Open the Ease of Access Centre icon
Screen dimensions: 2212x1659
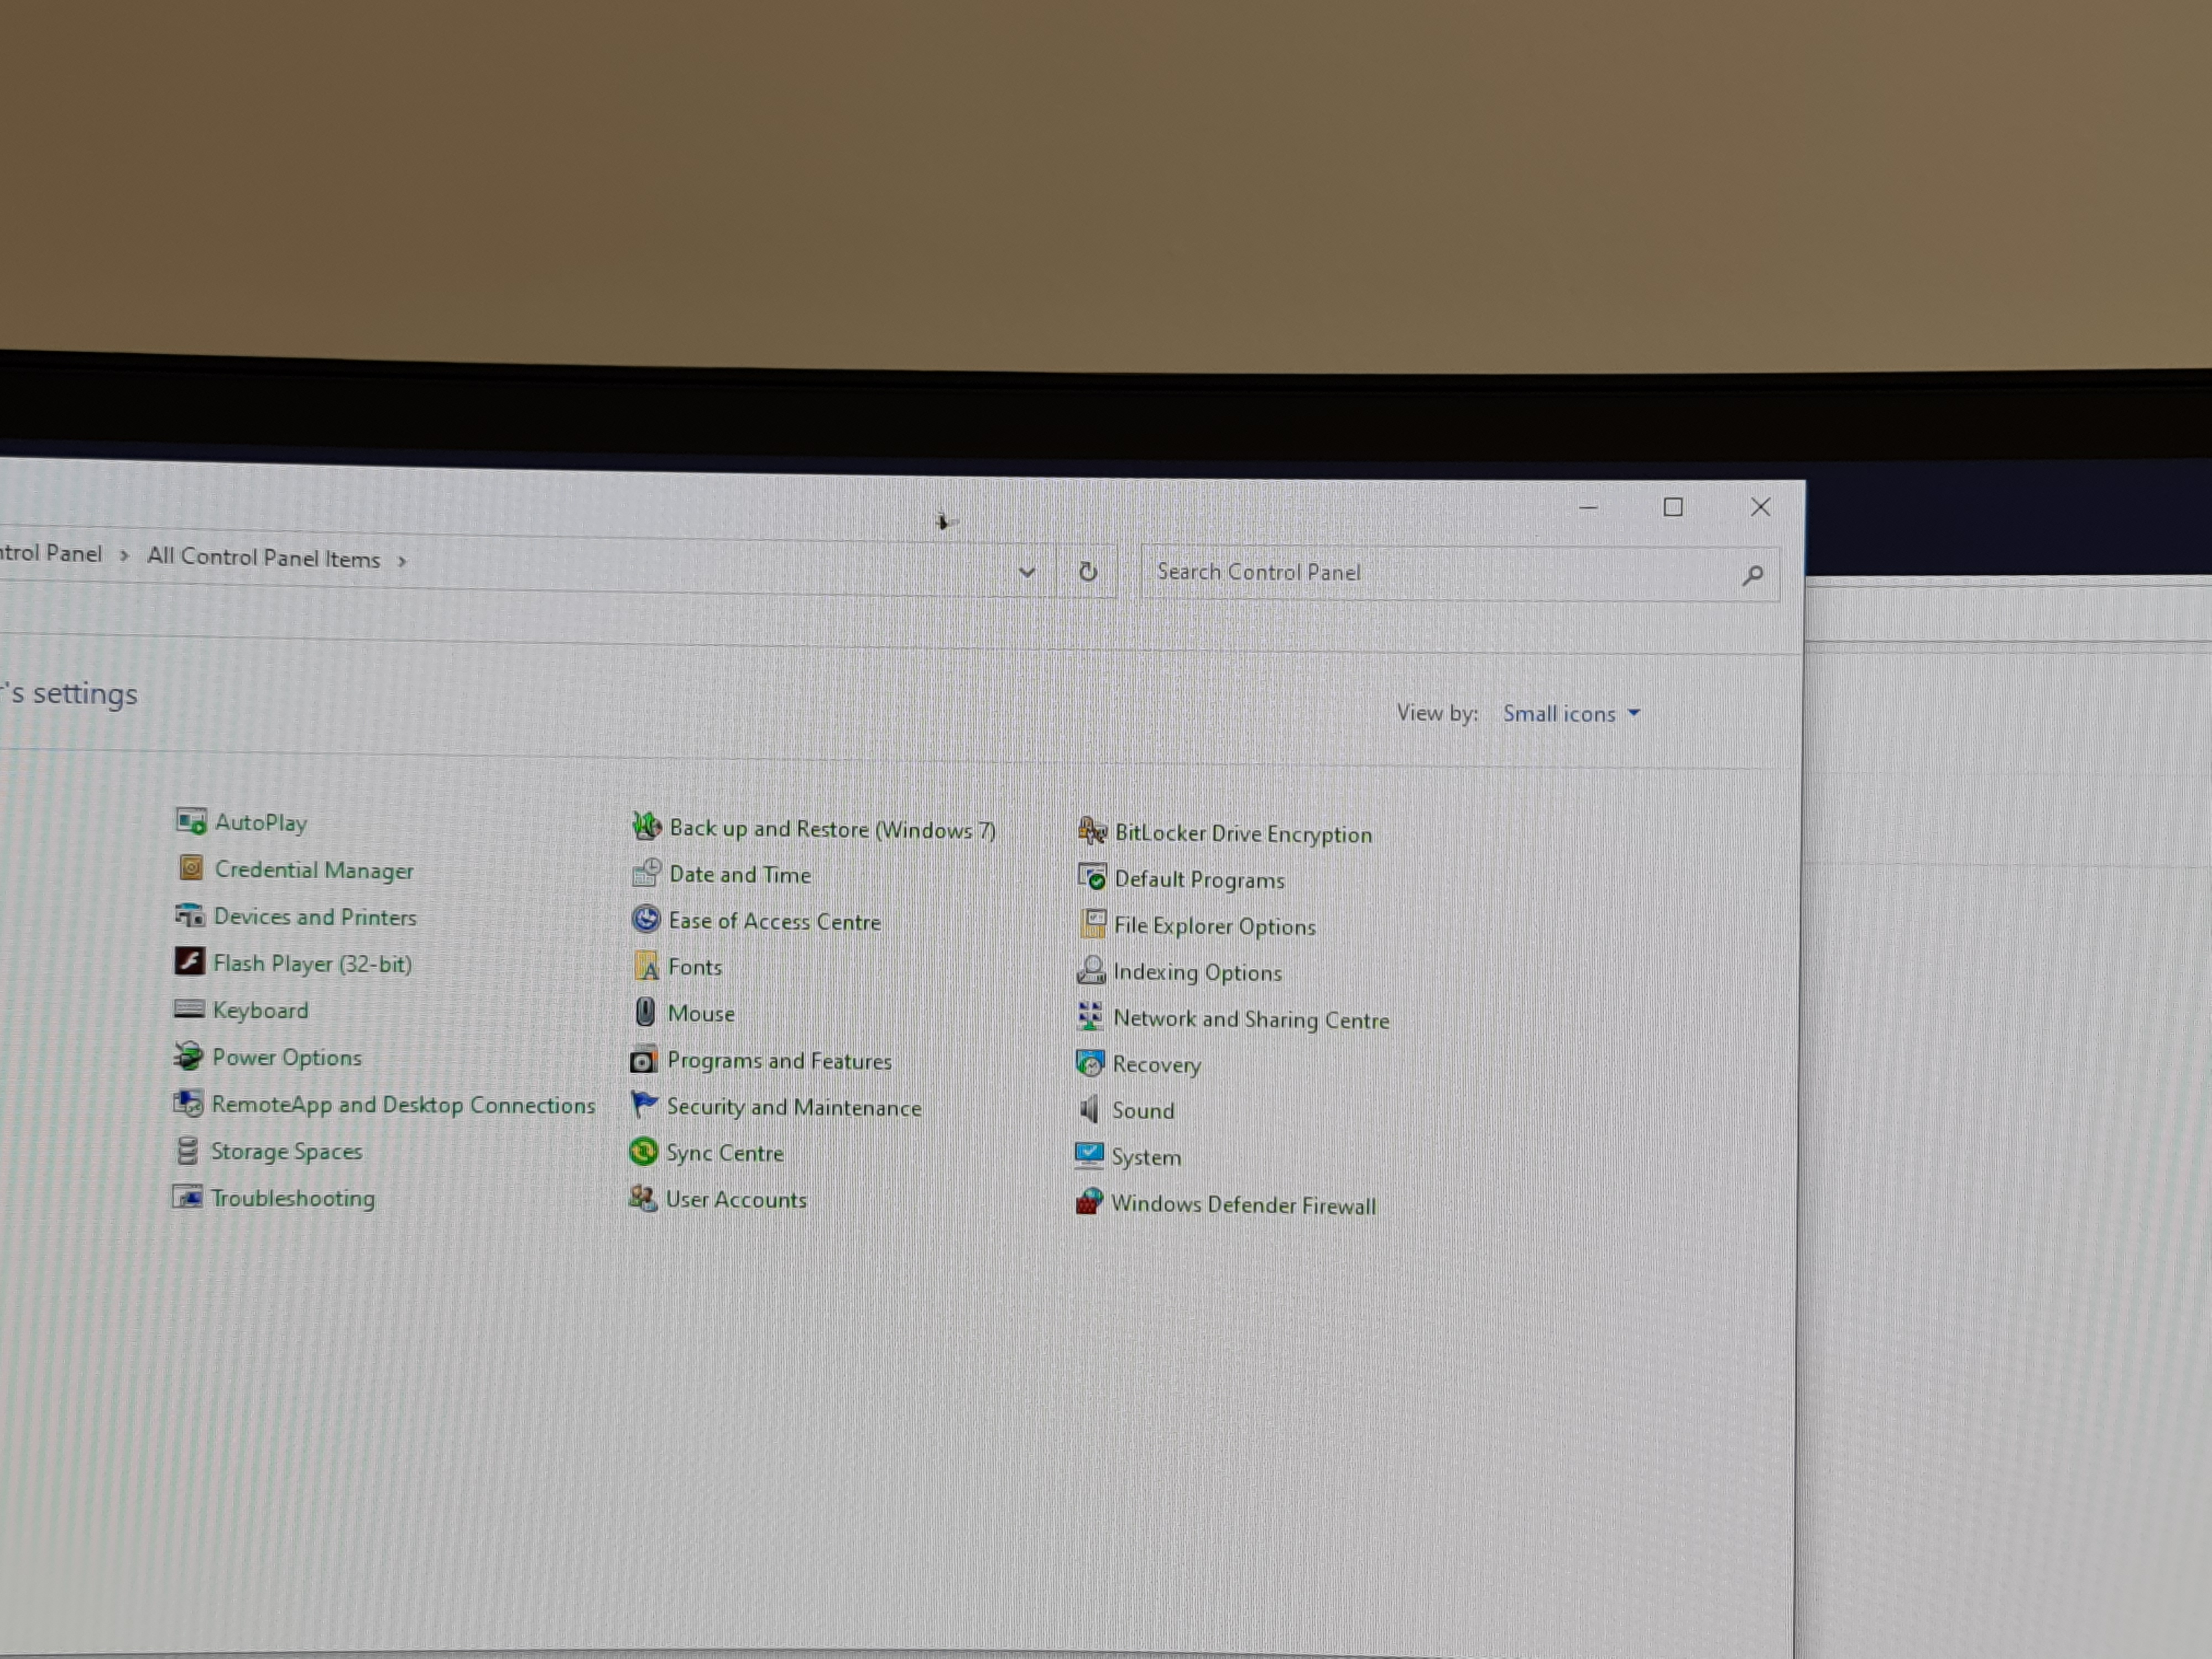646,919
